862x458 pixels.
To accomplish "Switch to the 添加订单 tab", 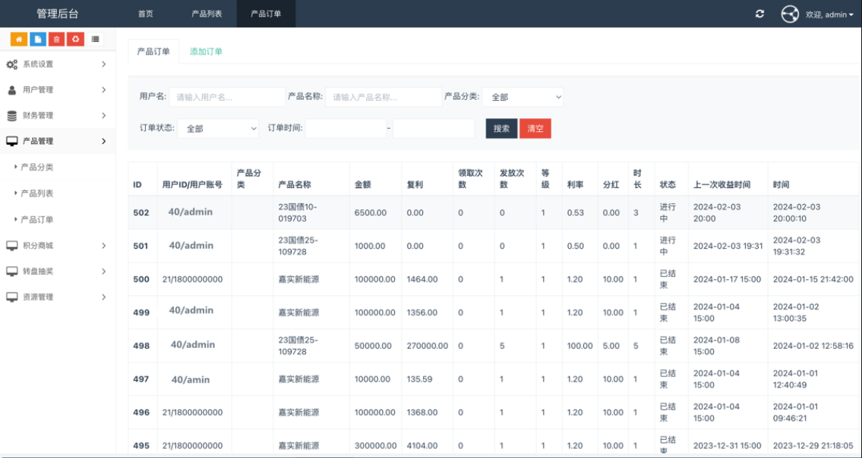I will click(206, 52).
